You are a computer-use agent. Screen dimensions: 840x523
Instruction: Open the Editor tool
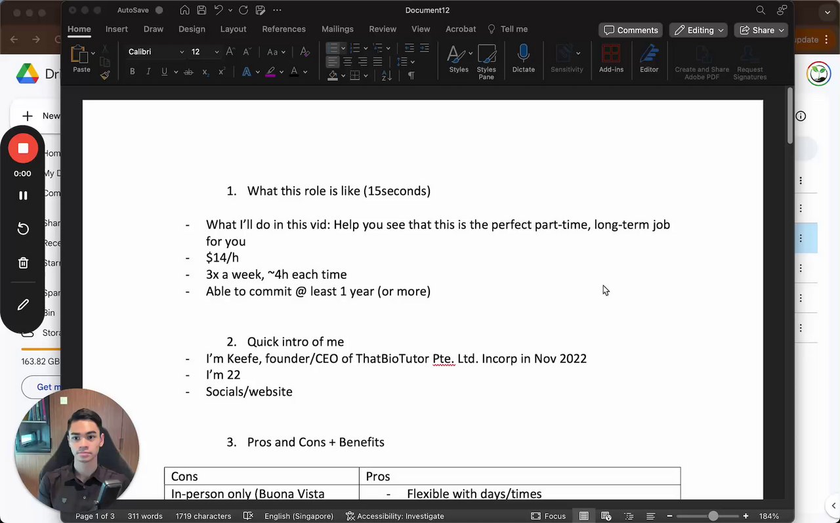[649, 59]
